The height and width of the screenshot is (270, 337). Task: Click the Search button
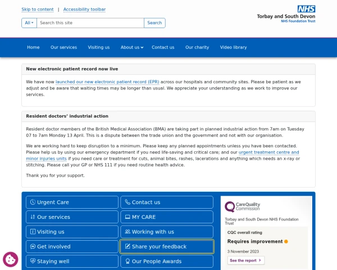pyautogui.click(x=154, y=23)
